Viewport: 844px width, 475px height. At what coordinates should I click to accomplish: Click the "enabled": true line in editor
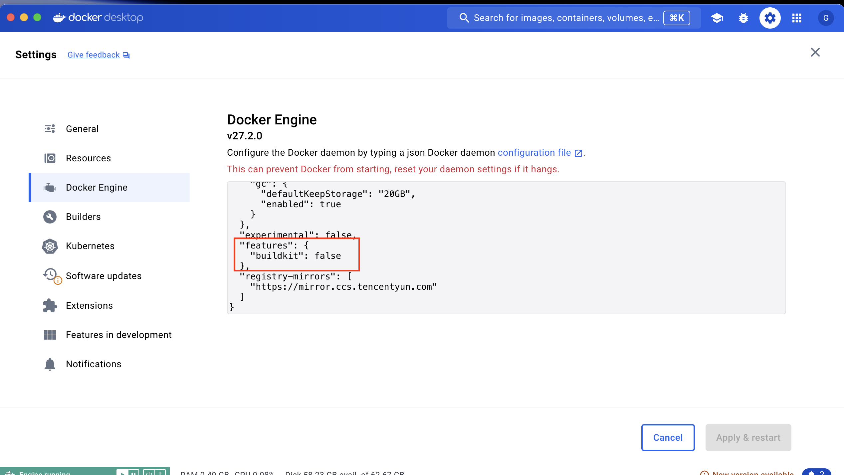301,204
